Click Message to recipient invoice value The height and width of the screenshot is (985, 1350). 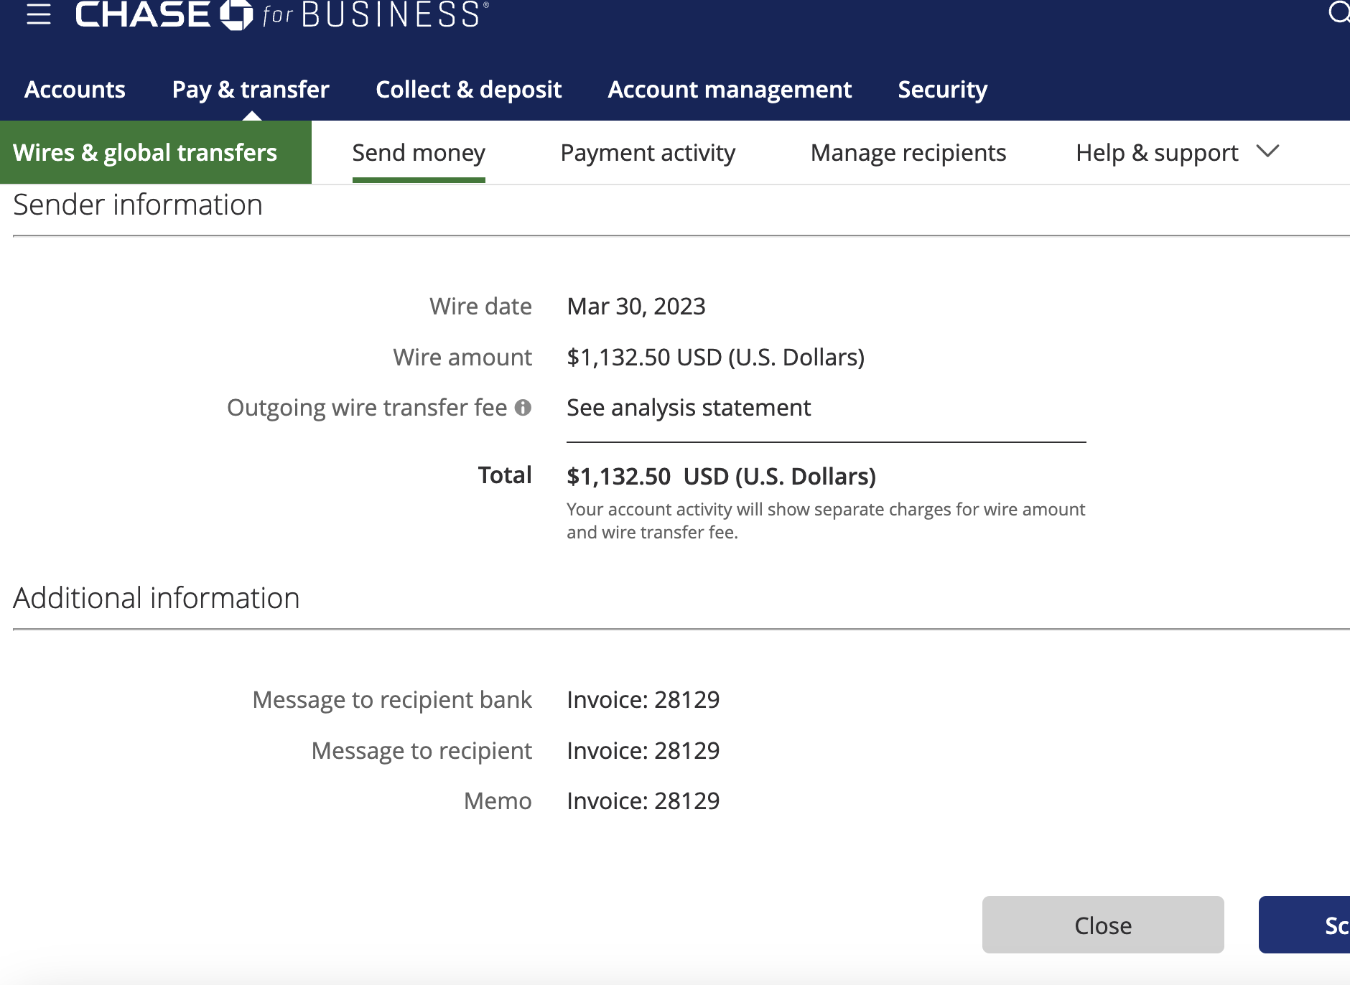(x=643, y=751)
